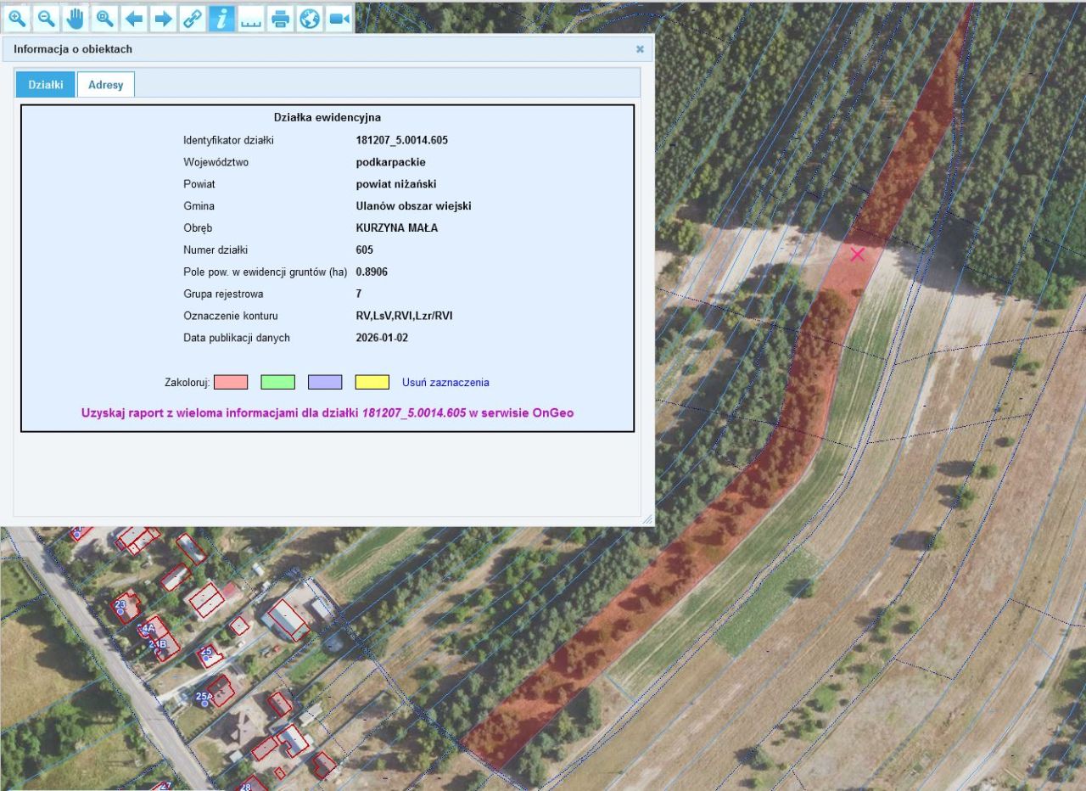Activate the pan hand tool
The image size is (1086, 791).
click(x=76, y=18)
